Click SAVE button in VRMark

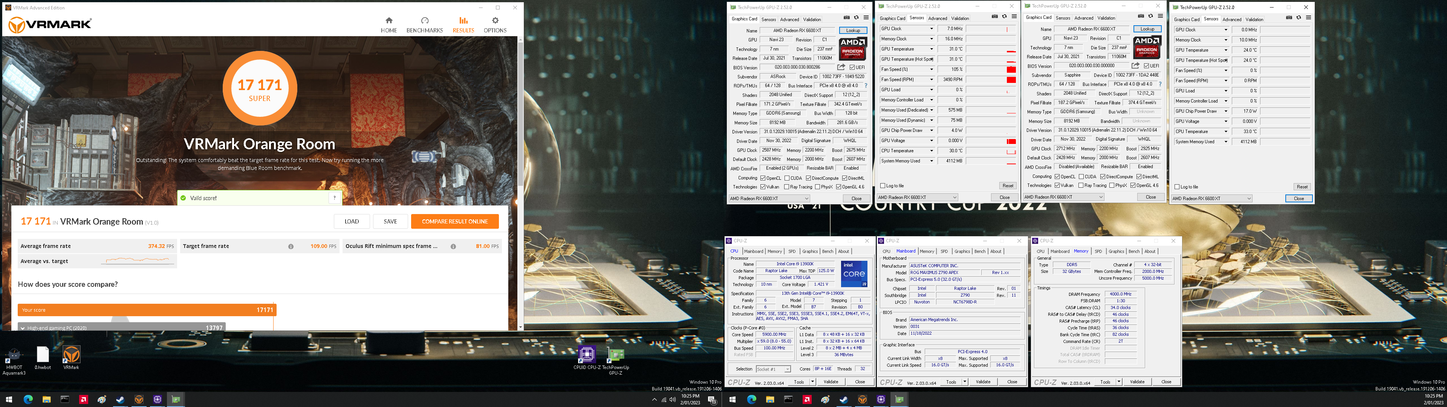tap(390, 222)
